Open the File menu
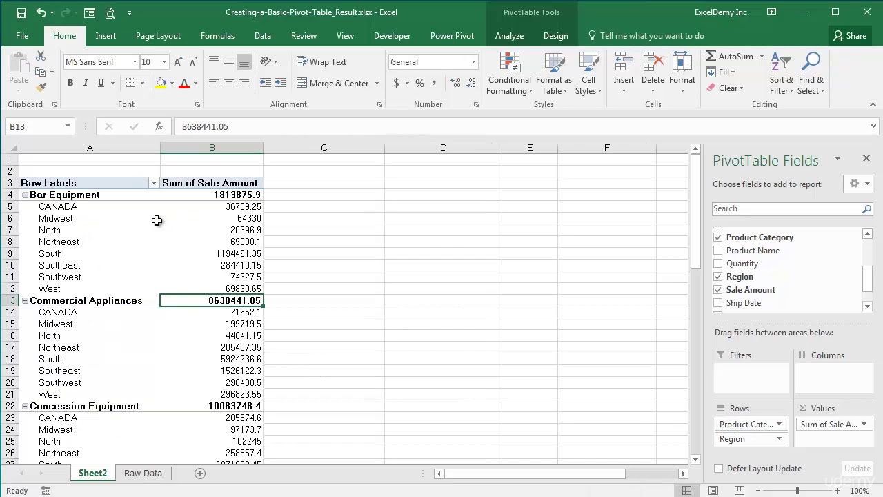The width and height of the screenshot is (883, 497). 22,36
